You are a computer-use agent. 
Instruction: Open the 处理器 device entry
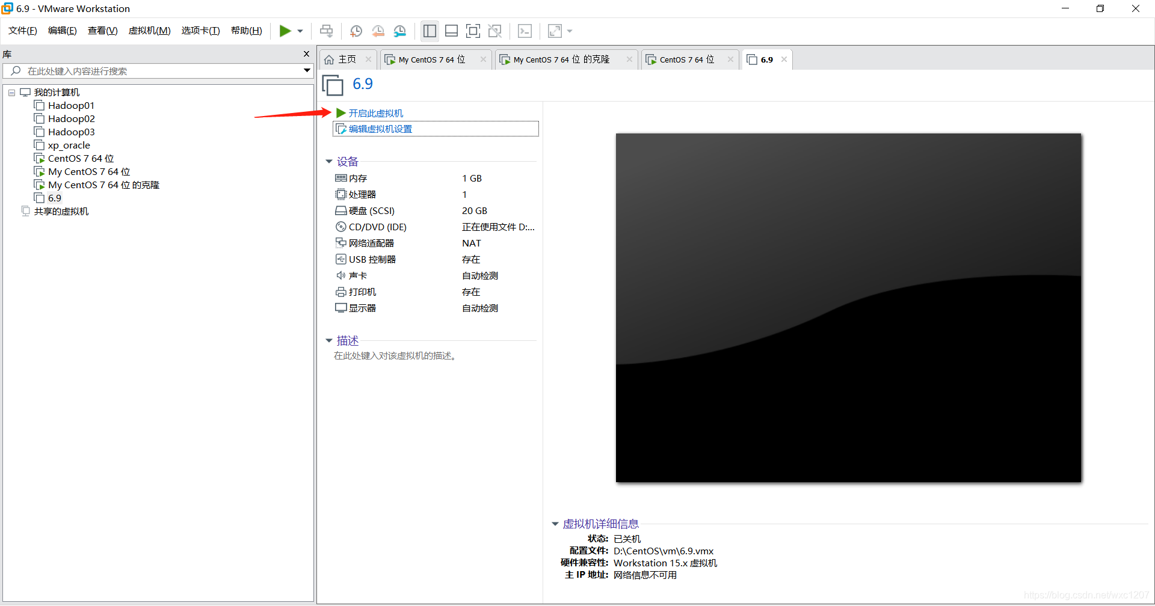click(356, 195)
